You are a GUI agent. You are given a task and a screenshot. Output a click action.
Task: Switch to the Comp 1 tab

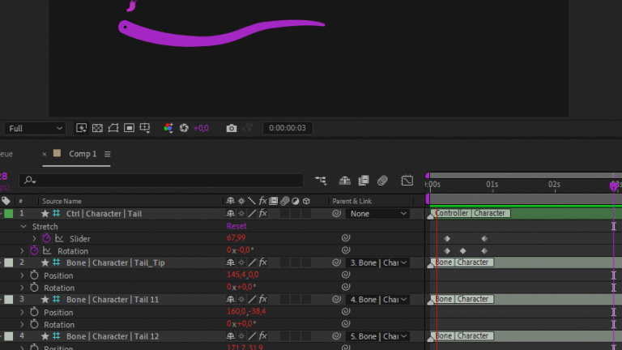[x=82, y=154]
